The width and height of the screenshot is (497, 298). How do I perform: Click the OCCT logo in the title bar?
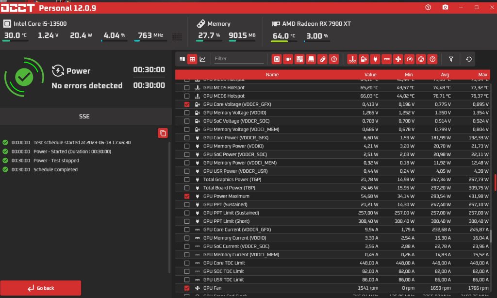click(17, 8)
